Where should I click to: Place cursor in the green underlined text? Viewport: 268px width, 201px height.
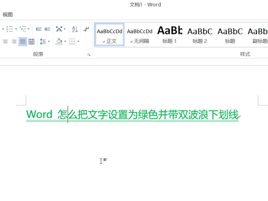132,115
